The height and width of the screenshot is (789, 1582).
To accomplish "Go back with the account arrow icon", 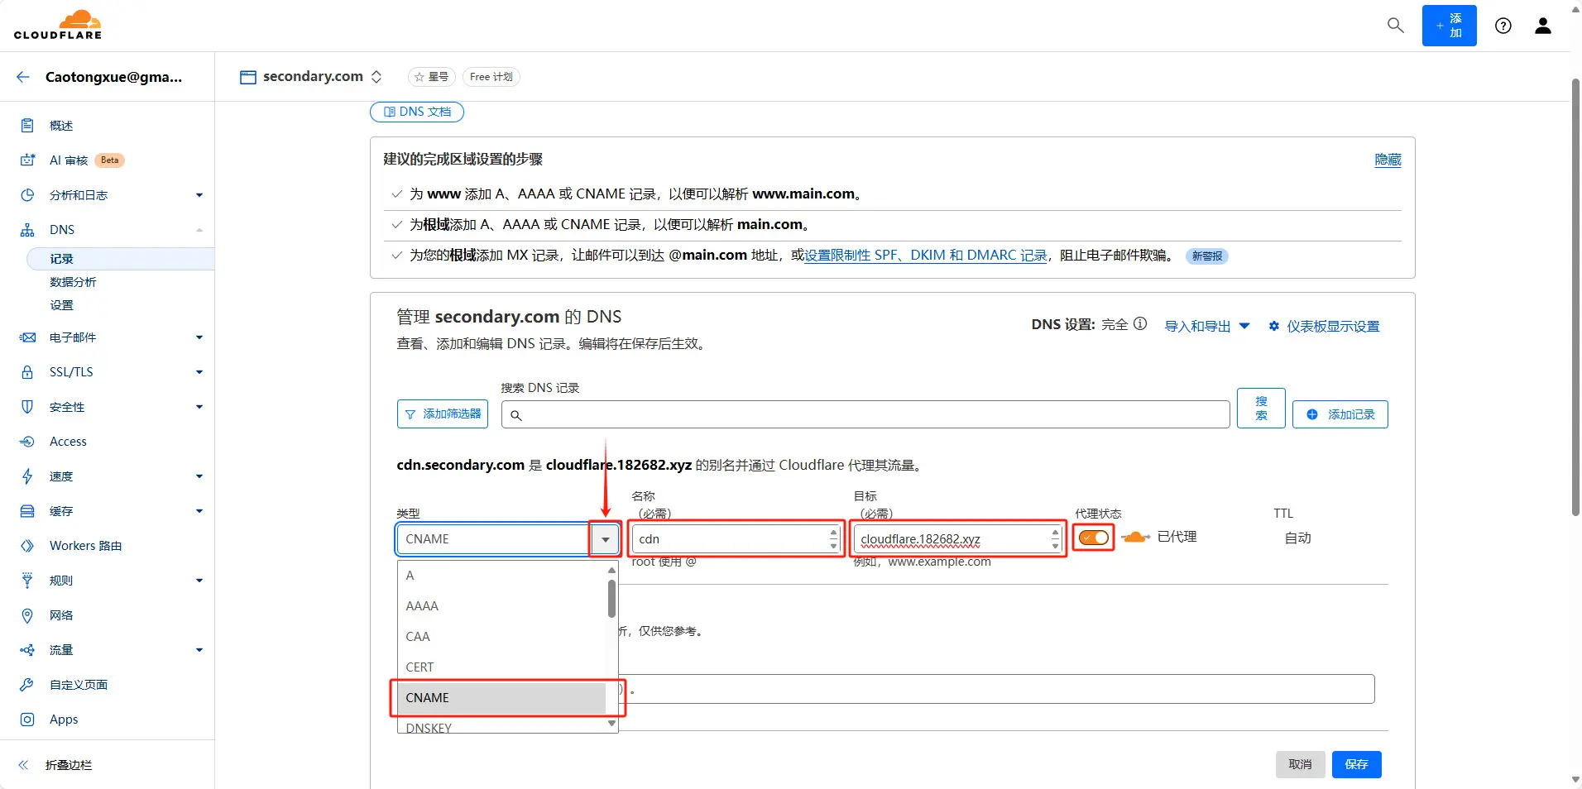I will [23, 77].
